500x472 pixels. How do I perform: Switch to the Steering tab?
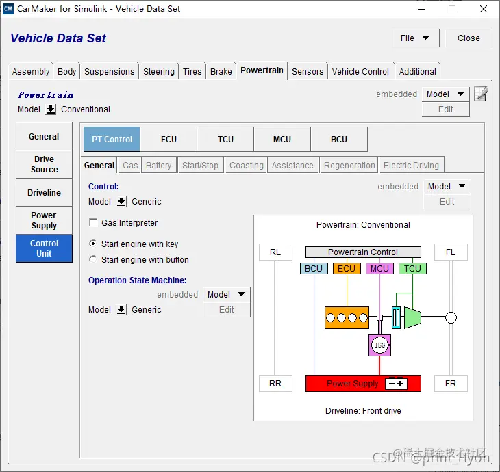point(159,71)
